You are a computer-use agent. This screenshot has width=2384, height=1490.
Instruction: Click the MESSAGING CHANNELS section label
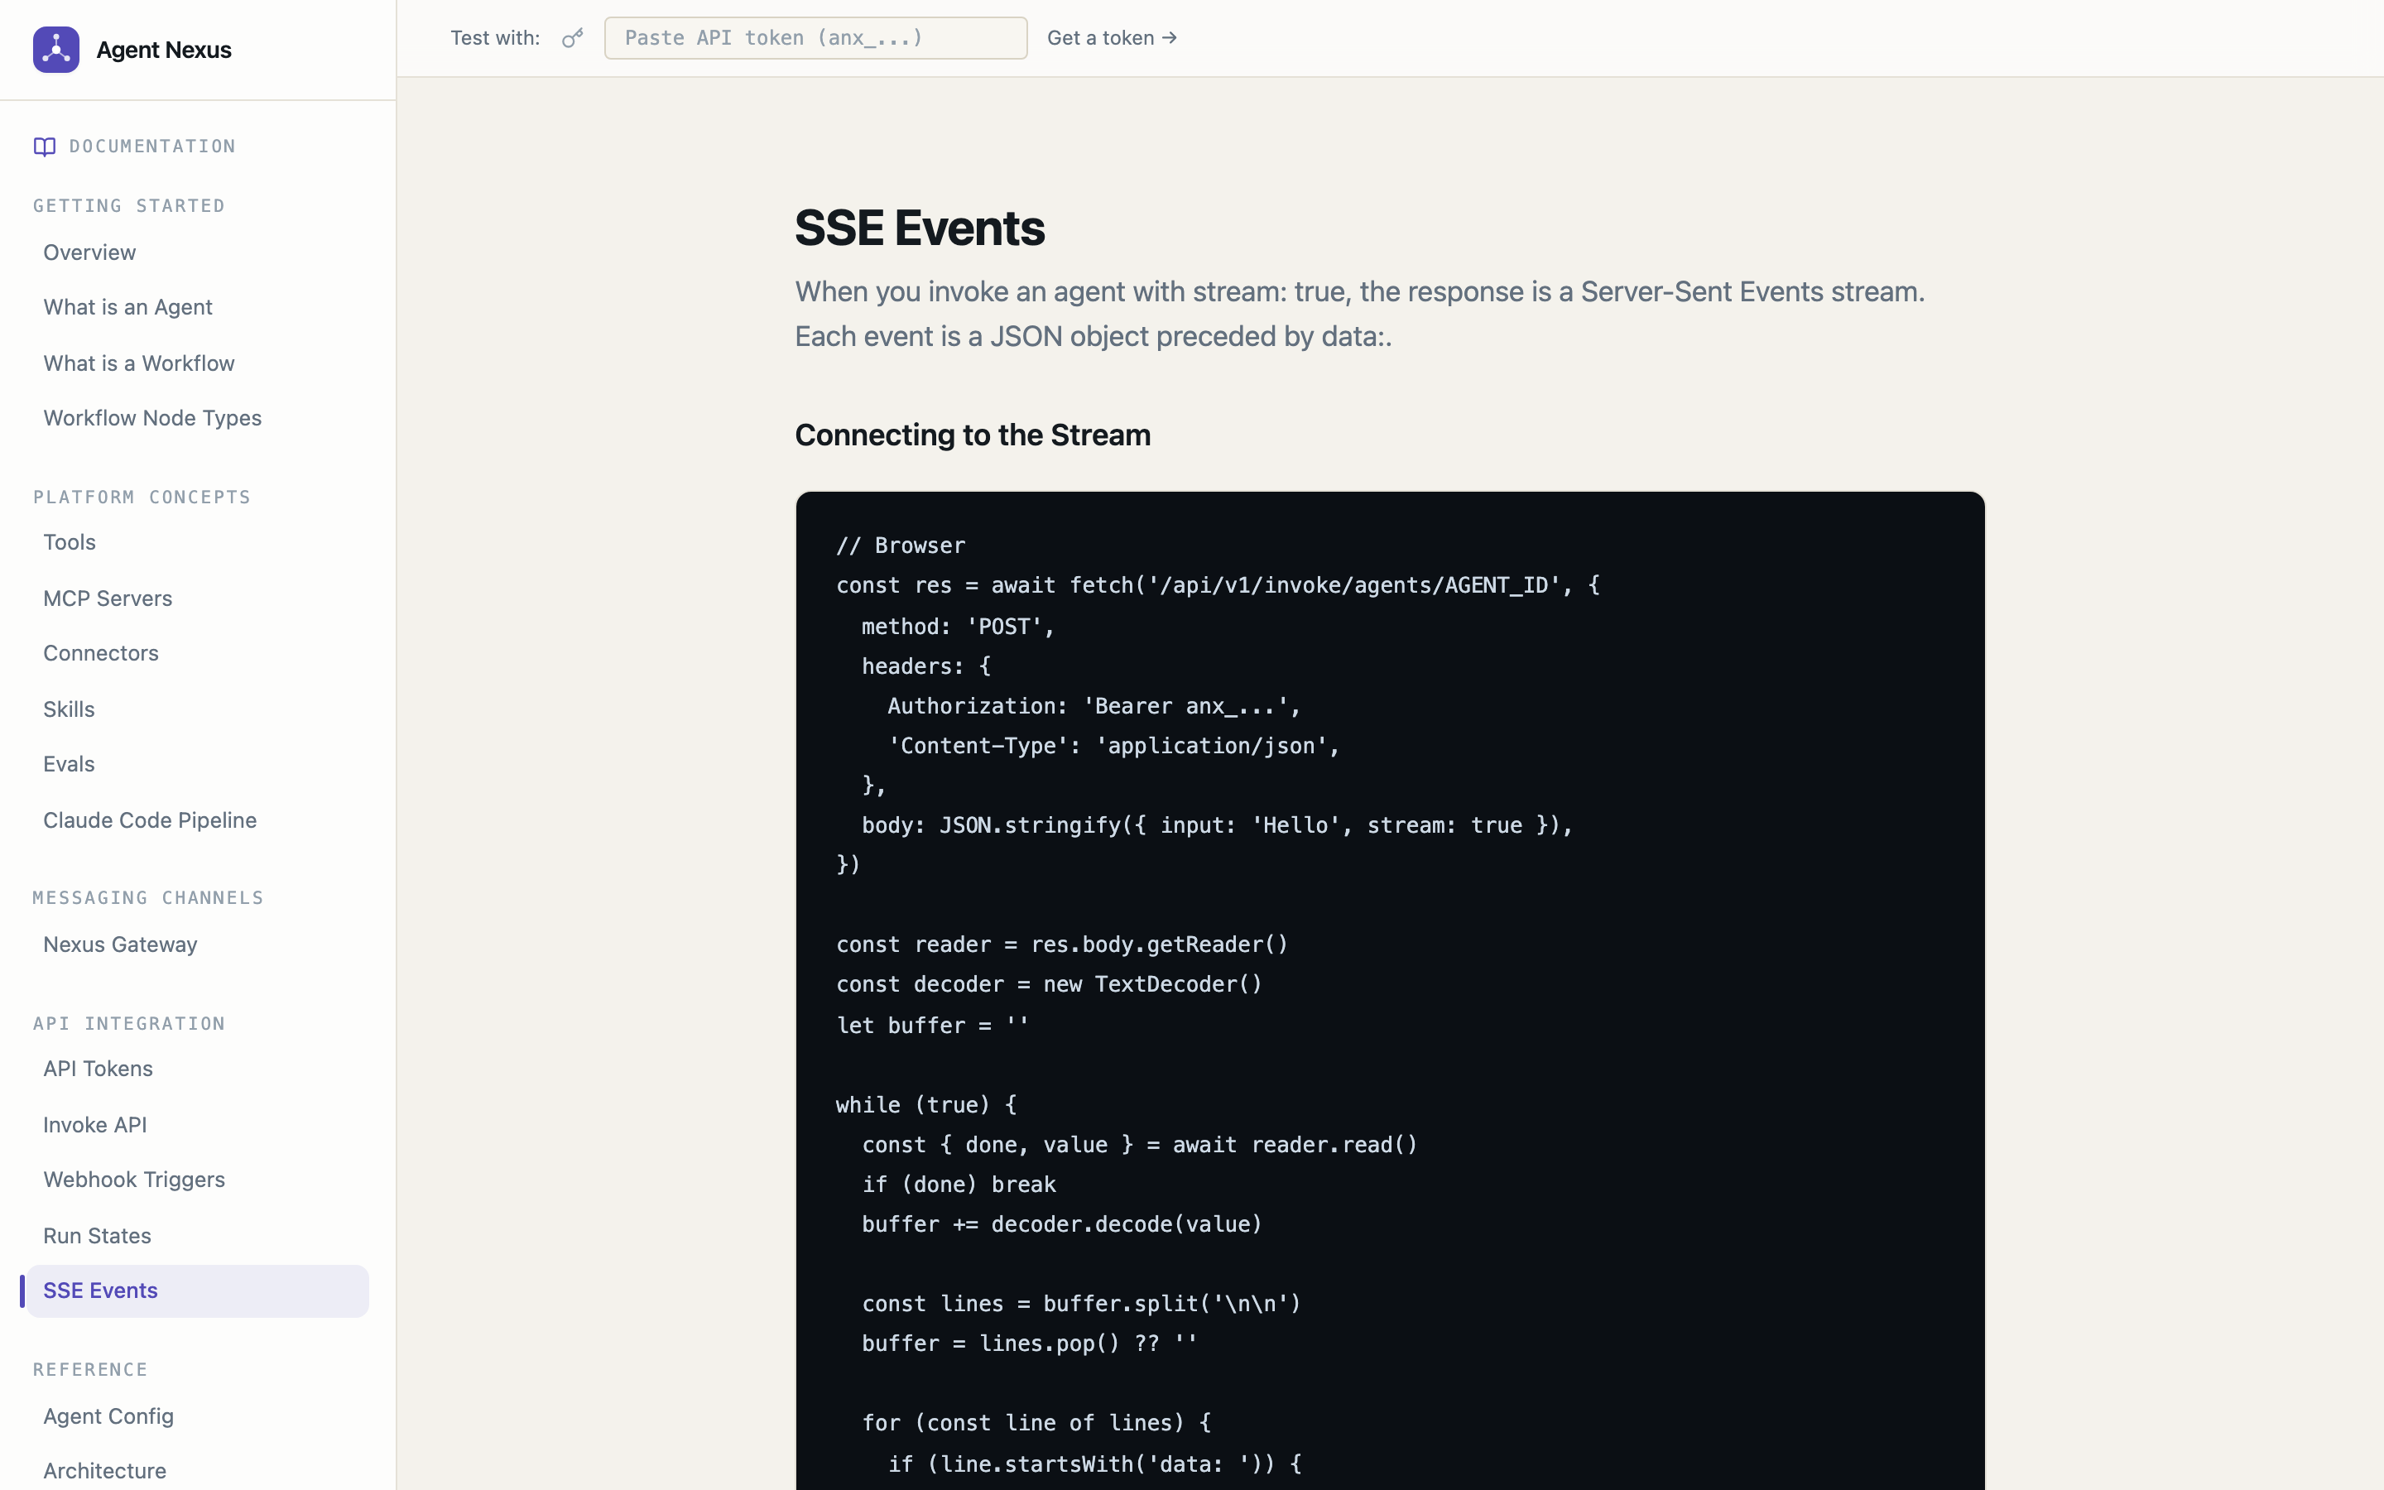click(148, 898)
